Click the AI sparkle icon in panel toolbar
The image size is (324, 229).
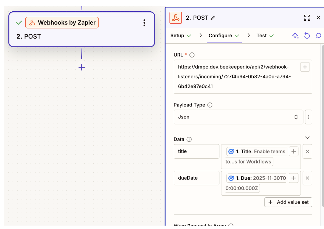click(295, 36)
